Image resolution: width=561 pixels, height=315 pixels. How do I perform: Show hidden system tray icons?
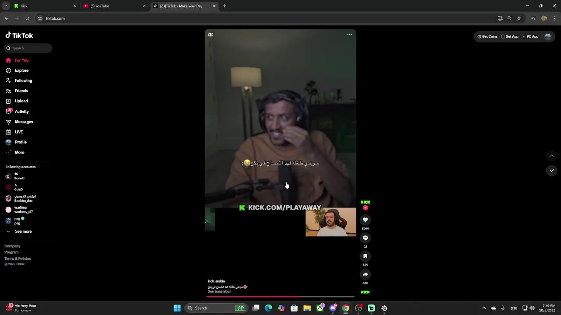coord(484,308)
